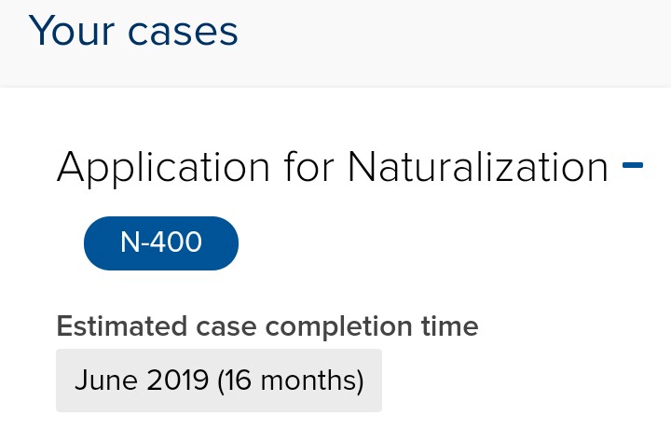Collapse the Application for Naturalization case section

633,165
